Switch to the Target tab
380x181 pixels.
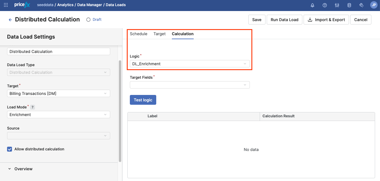160,34
